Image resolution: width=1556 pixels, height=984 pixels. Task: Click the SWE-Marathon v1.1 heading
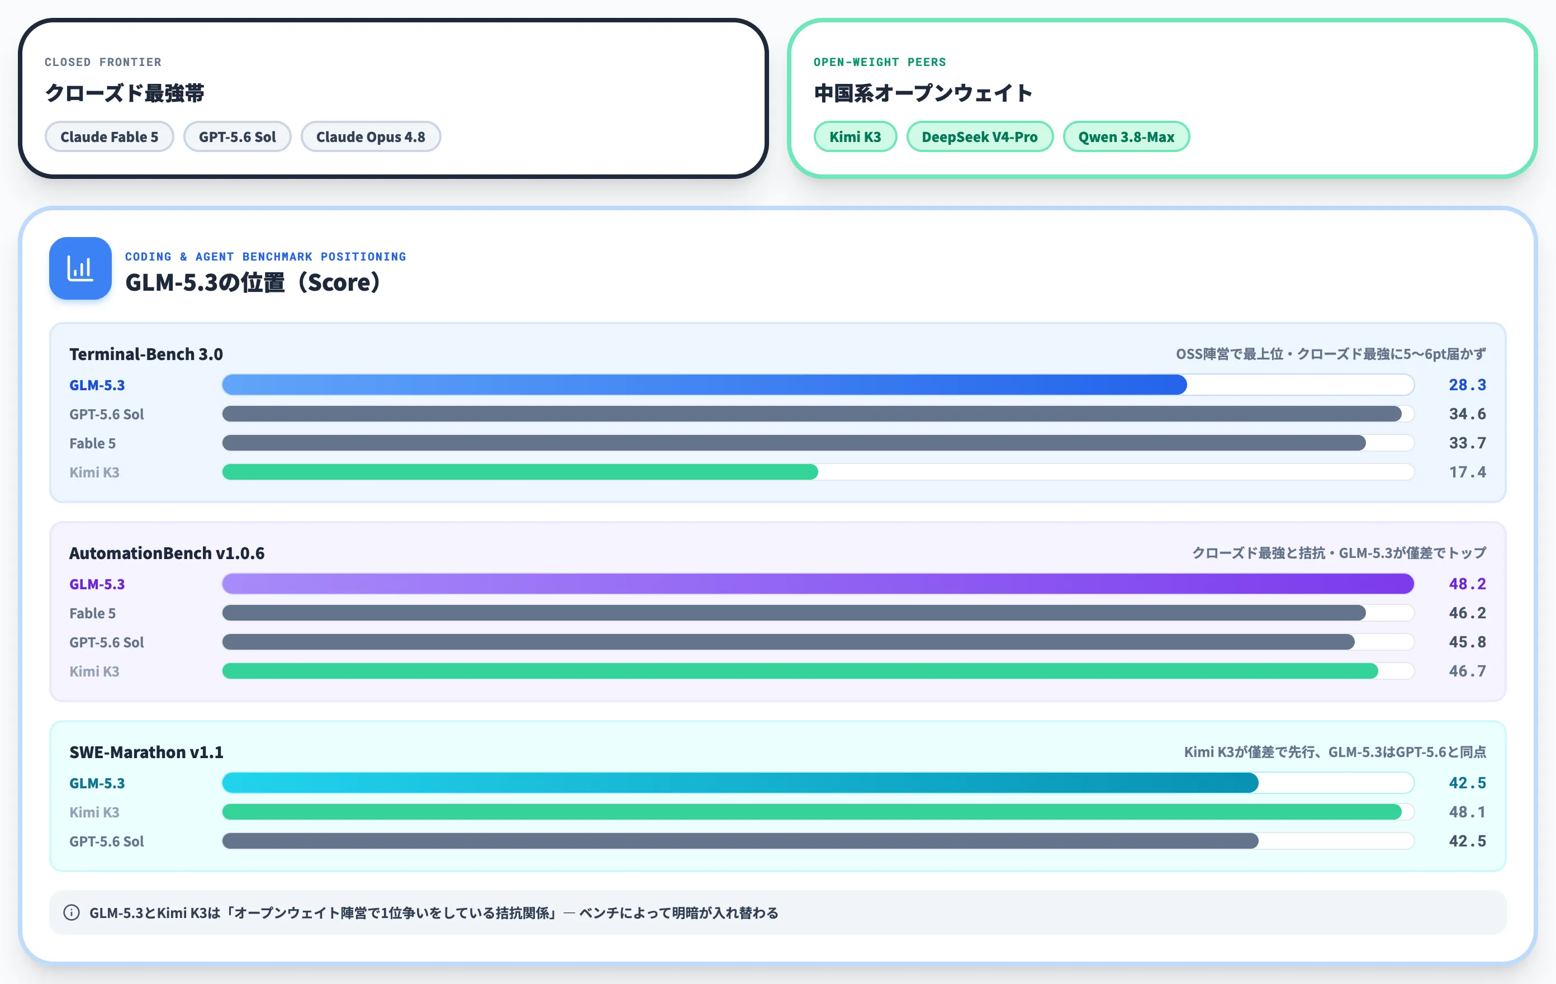(146, 753)
